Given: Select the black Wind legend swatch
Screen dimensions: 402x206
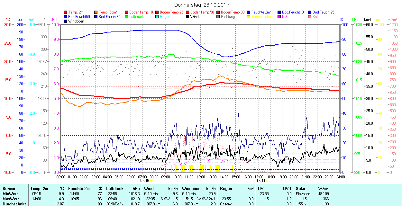Looking at the screenshot, I should coord(188,17).
